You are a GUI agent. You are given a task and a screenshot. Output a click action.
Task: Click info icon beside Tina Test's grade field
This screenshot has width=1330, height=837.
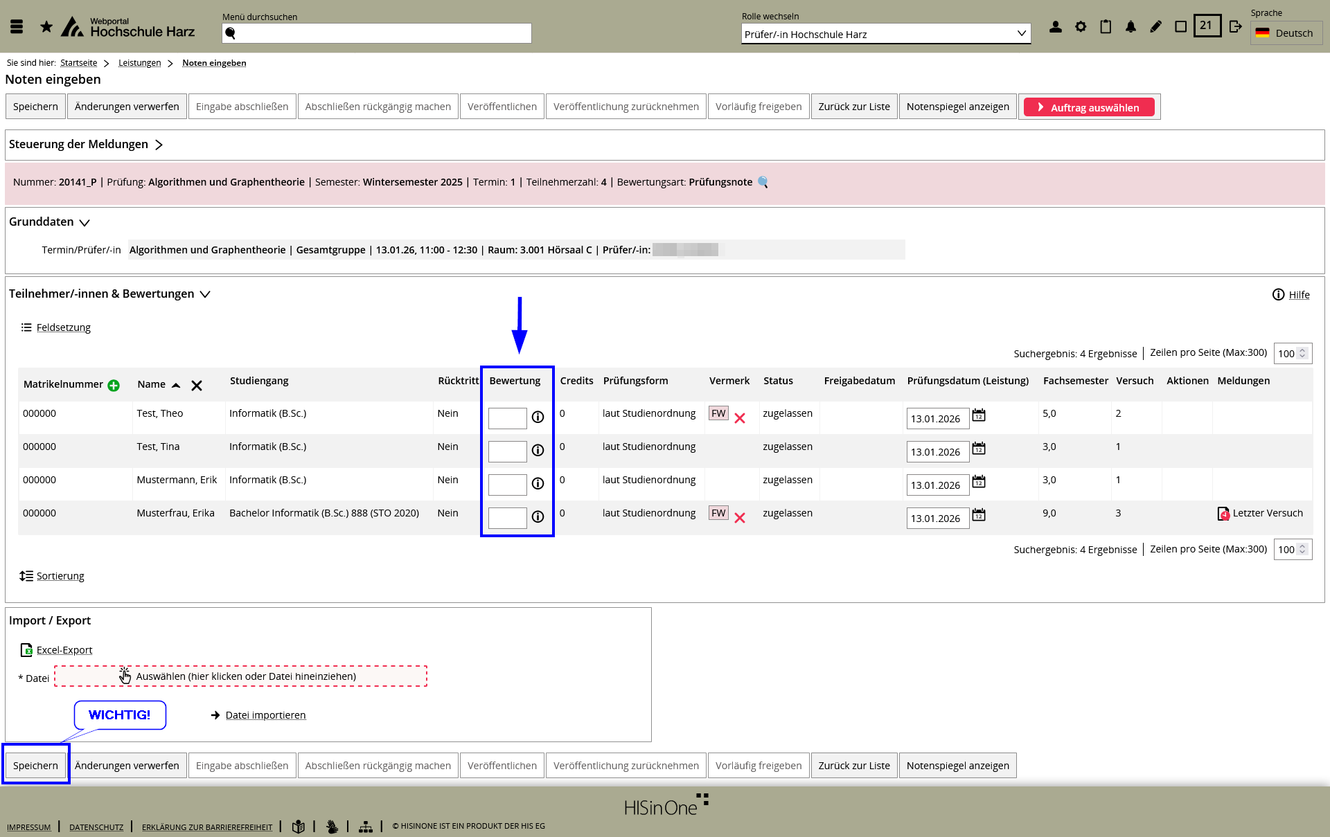click(x=538, y=451)
